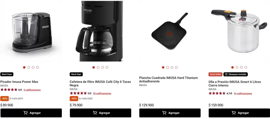Add the Cafetera Café City to cart
Screen dimensions: 270x119
click(101, 113)
